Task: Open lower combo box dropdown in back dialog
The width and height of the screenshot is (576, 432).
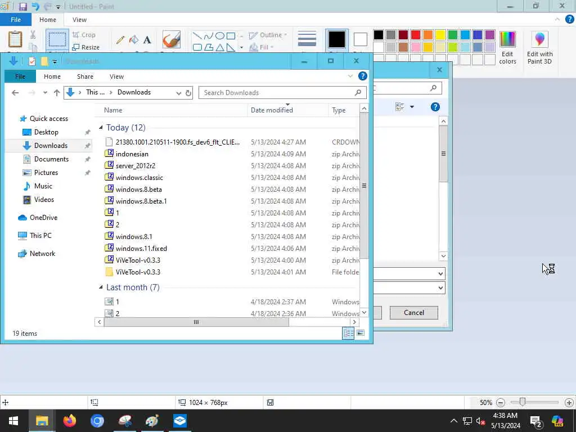Action: tap(440, 288)
